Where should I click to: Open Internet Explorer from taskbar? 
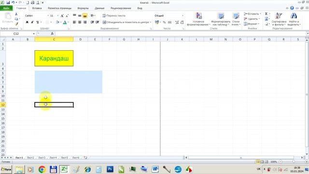pyautogui.click(x=87, y=170)
